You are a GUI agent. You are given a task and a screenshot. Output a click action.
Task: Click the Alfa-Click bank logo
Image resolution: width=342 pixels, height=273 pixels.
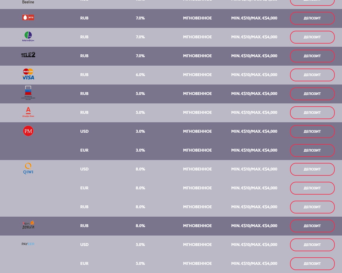click(x=28, y=112)
